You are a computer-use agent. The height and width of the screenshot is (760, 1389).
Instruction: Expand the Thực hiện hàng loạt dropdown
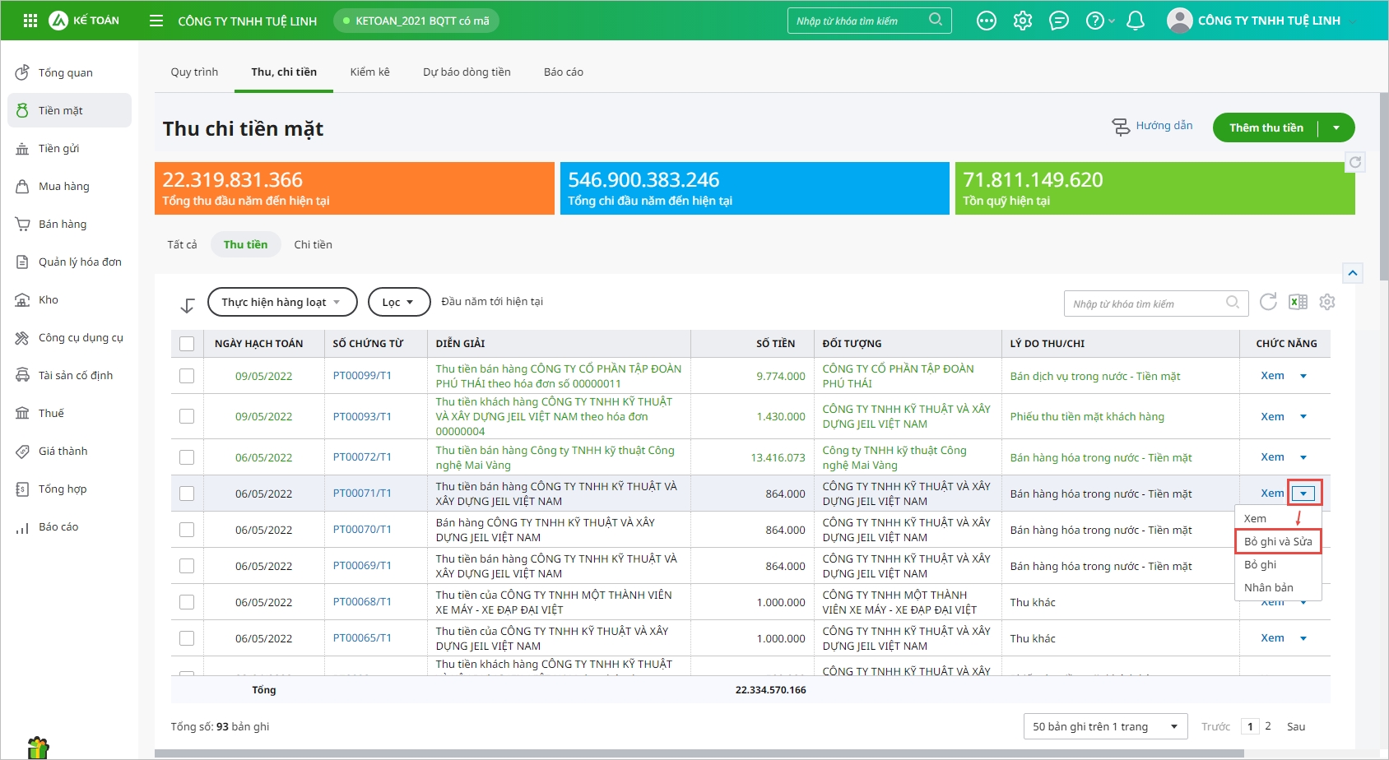(282, 302)
